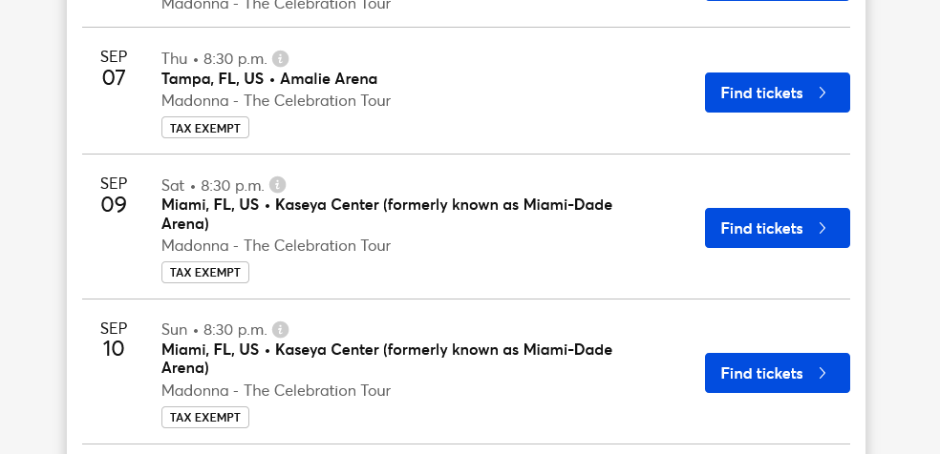940x454 pixels.
Task: Click TAX EXEMPT badge under Sep 10 event
Action: (205, 418)
